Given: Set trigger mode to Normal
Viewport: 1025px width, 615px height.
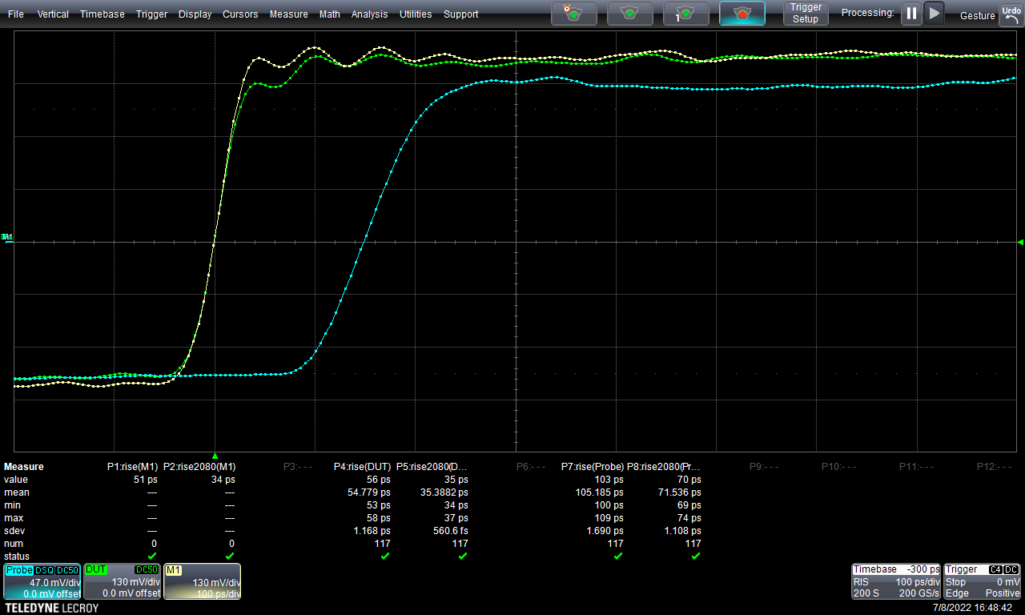Looking at the screenshot, I should pos(630,13).
